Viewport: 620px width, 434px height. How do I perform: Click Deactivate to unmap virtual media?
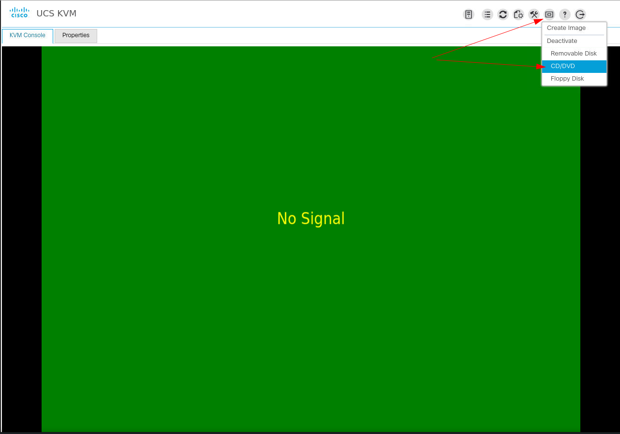[562, 41]
